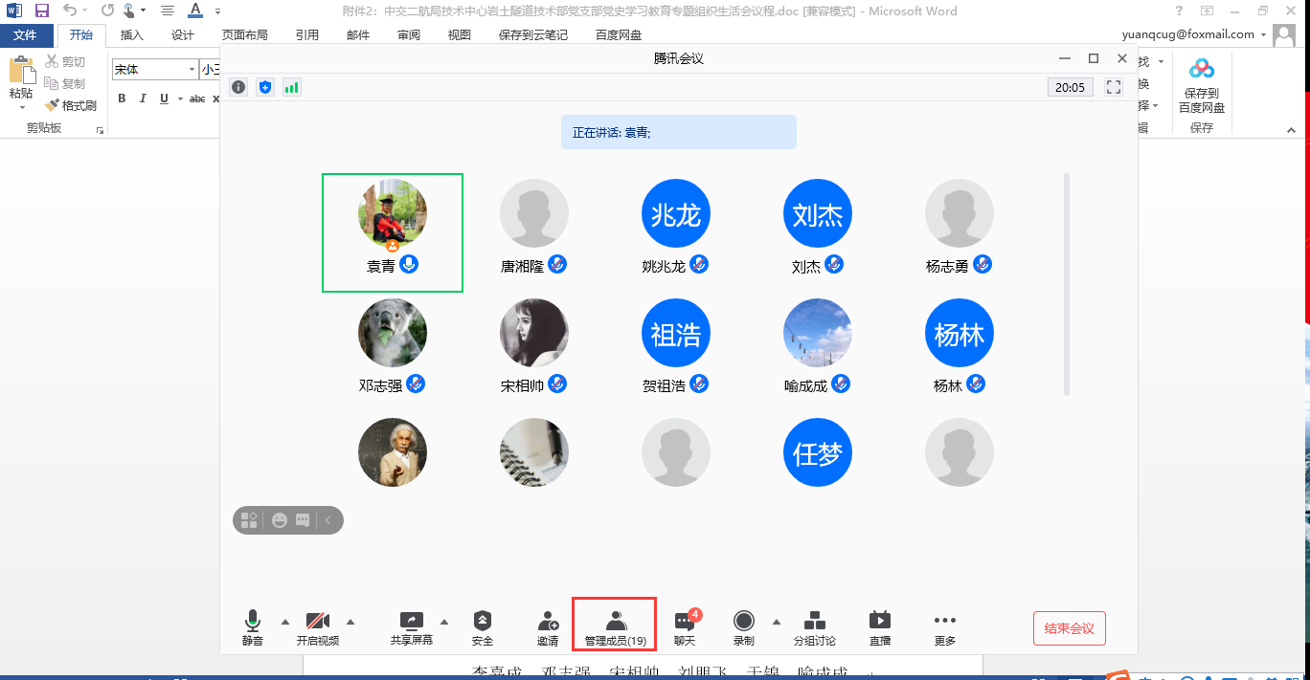Toggle 刘杰's muted microphone icon
1310x680 pixels.
pyautogui.click(x=834, y=265)
